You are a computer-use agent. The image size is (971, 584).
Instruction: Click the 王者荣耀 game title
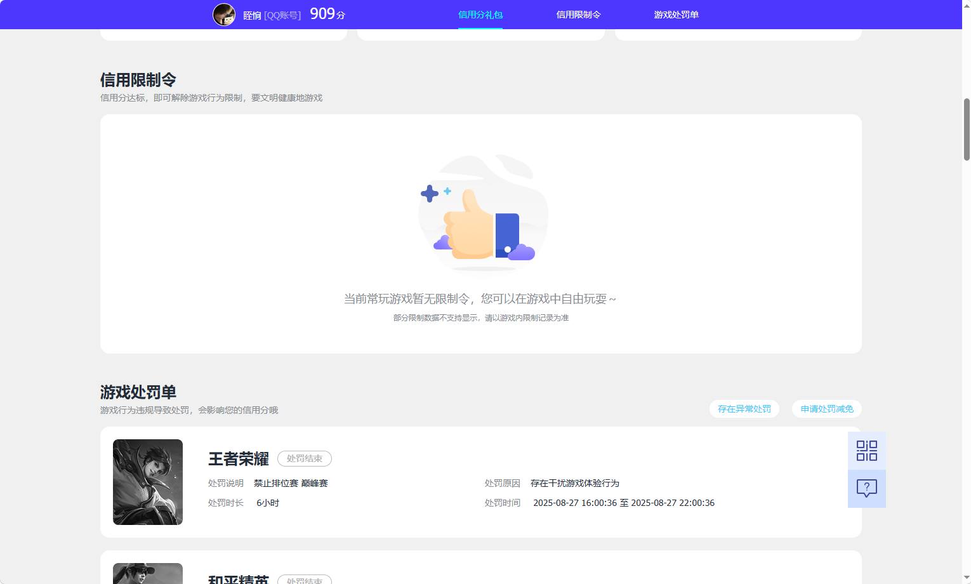[239, 458]
